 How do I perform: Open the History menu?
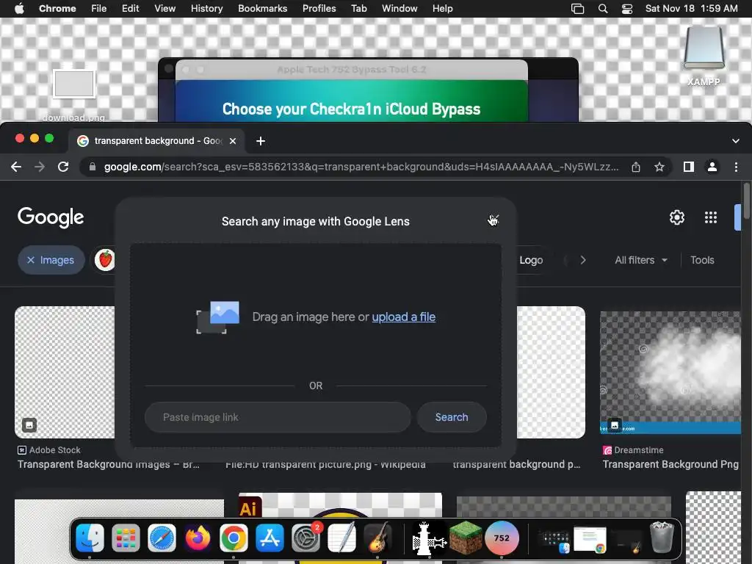pos(206,9)
